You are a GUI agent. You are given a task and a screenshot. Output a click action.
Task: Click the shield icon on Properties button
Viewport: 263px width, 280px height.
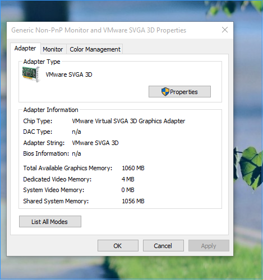click(x=165, y=92)
